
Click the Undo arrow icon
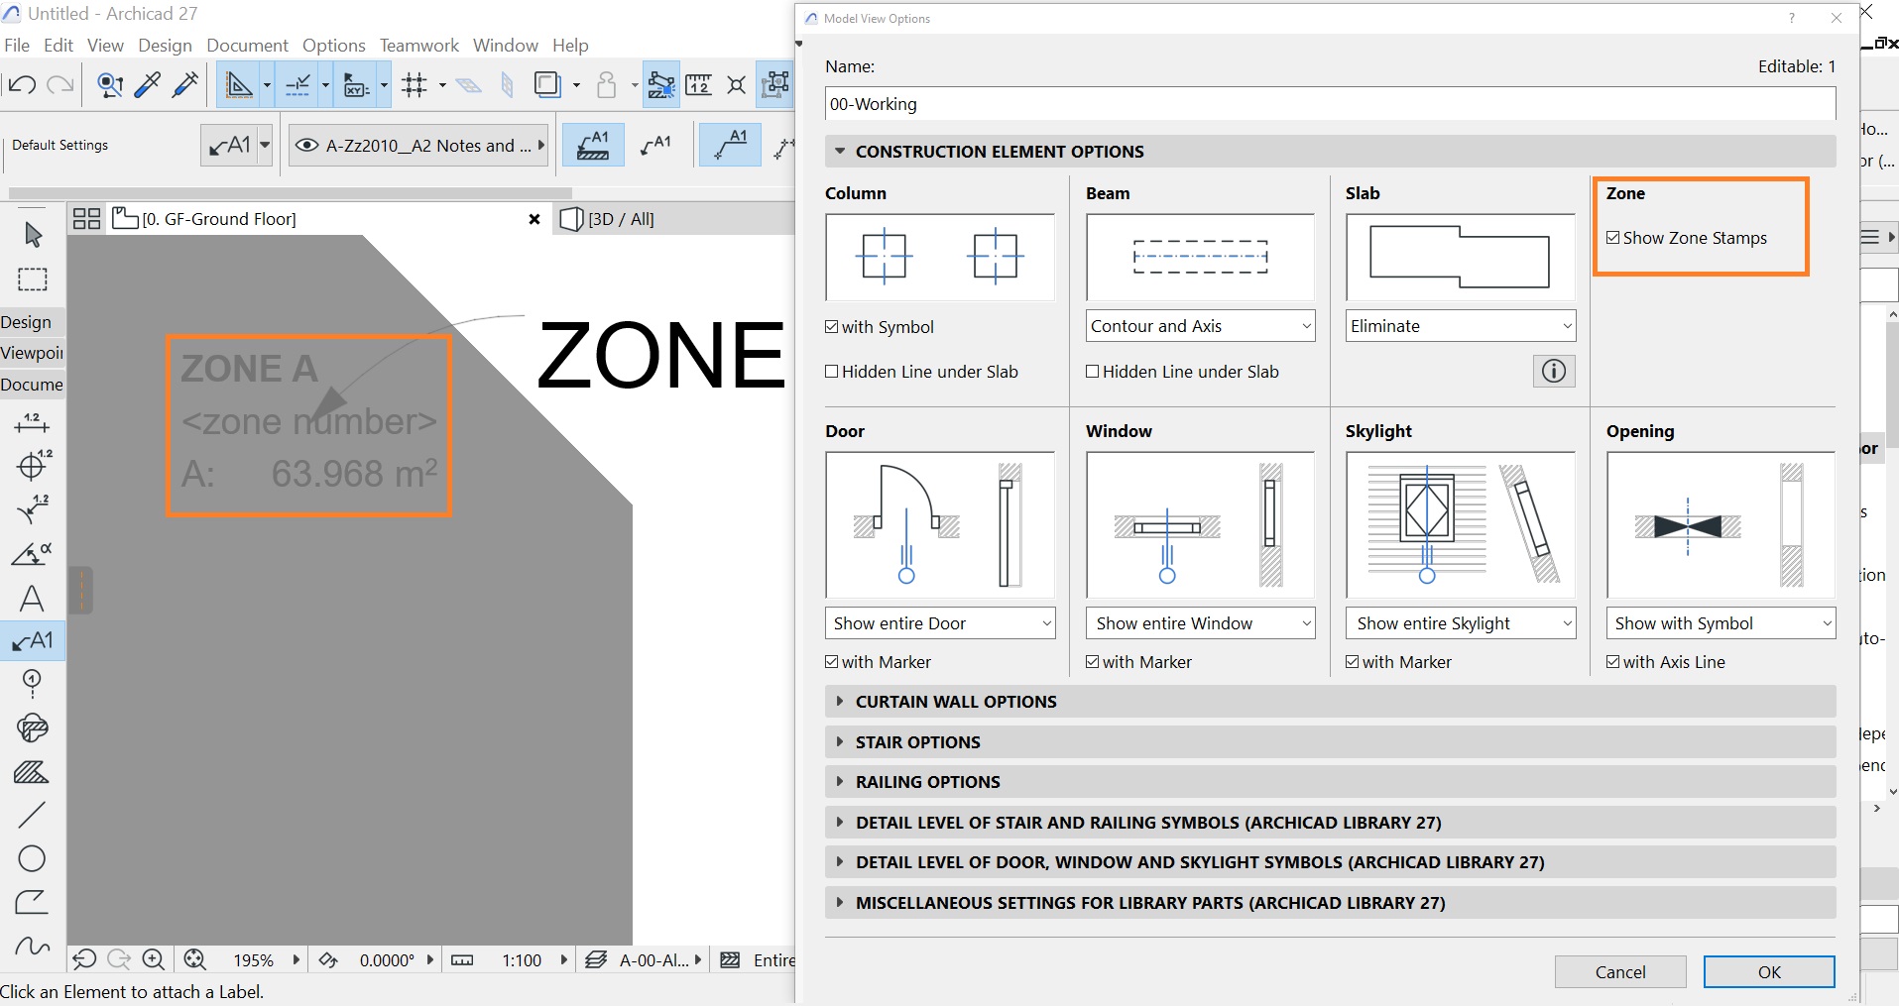(x=22, y=85)
